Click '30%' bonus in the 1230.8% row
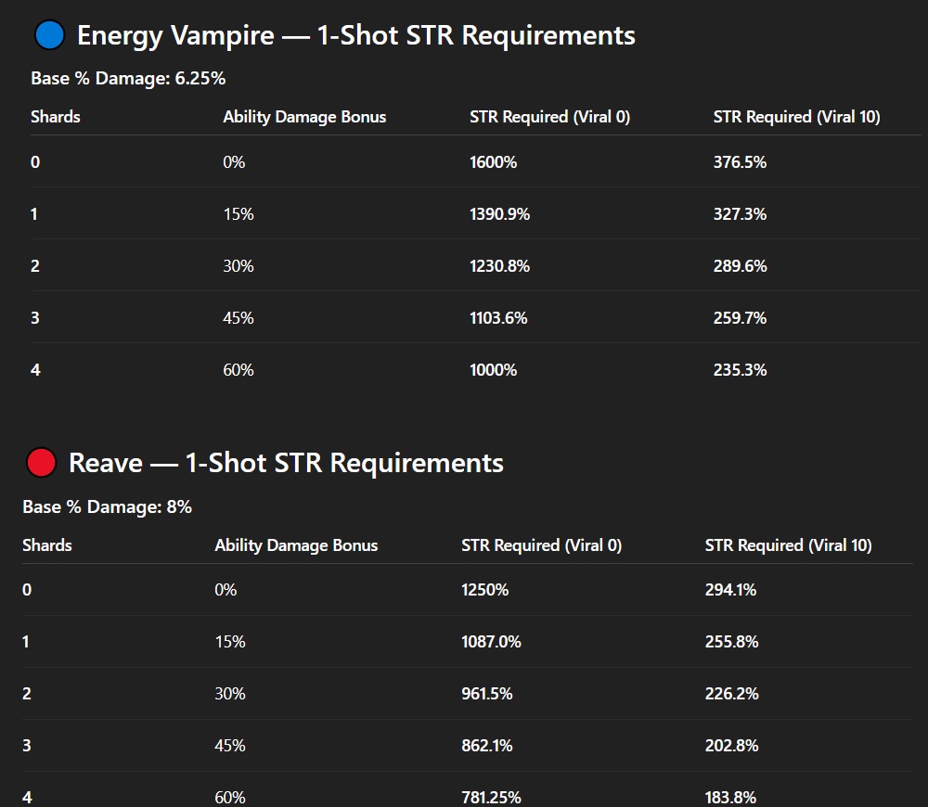This screenshot has height=807, width=928. 238,266
